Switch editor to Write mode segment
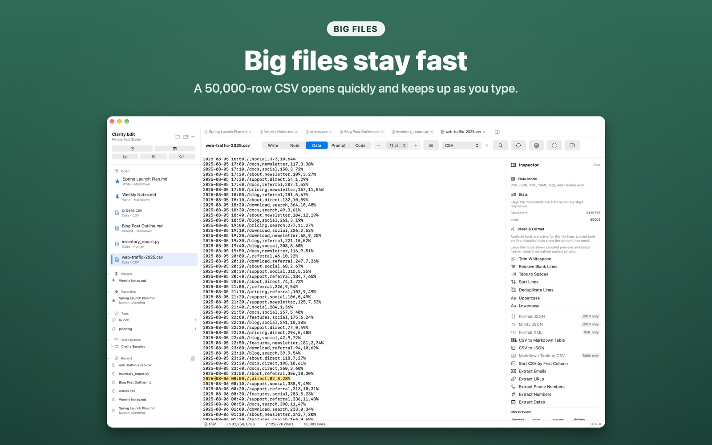Viewport: 712px width, 445px height. pos(273,146)
